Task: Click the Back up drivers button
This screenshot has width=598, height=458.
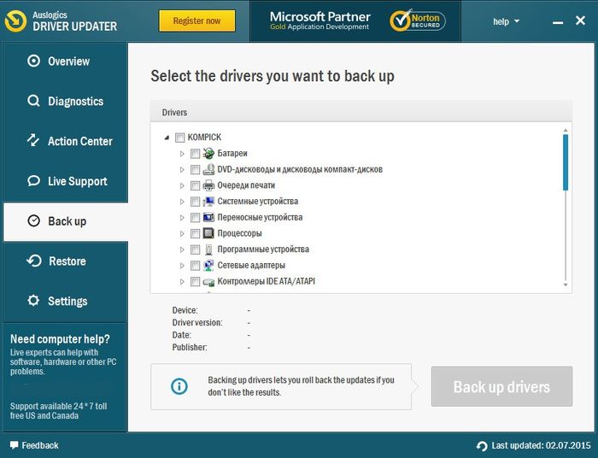Action: click(x=501, y=387)
